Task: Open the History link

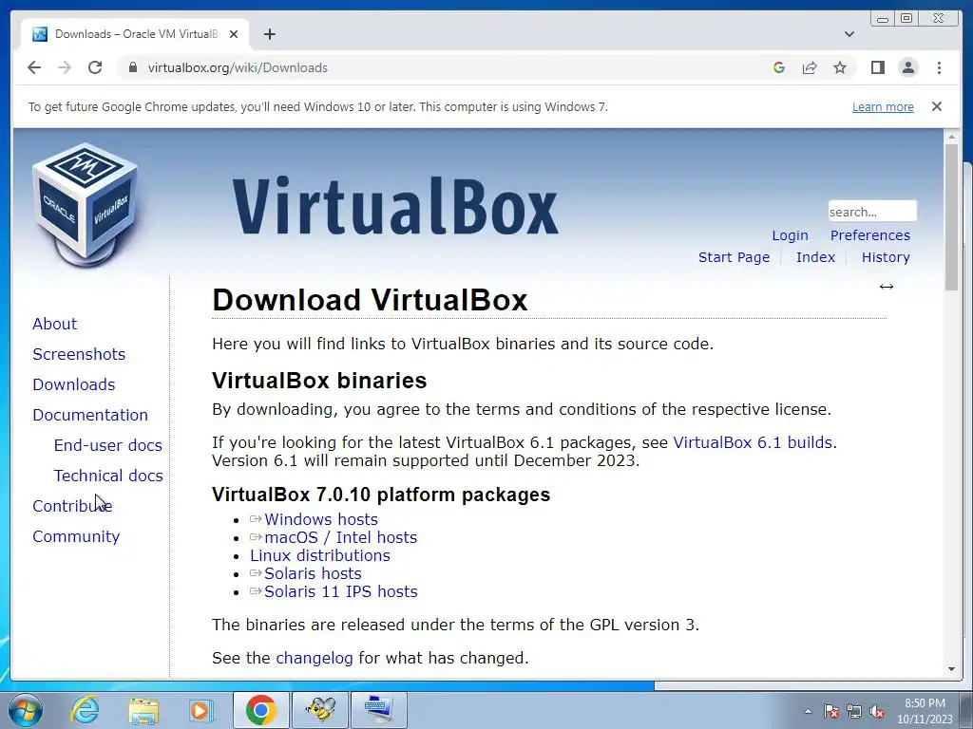Action: [886, 257]
